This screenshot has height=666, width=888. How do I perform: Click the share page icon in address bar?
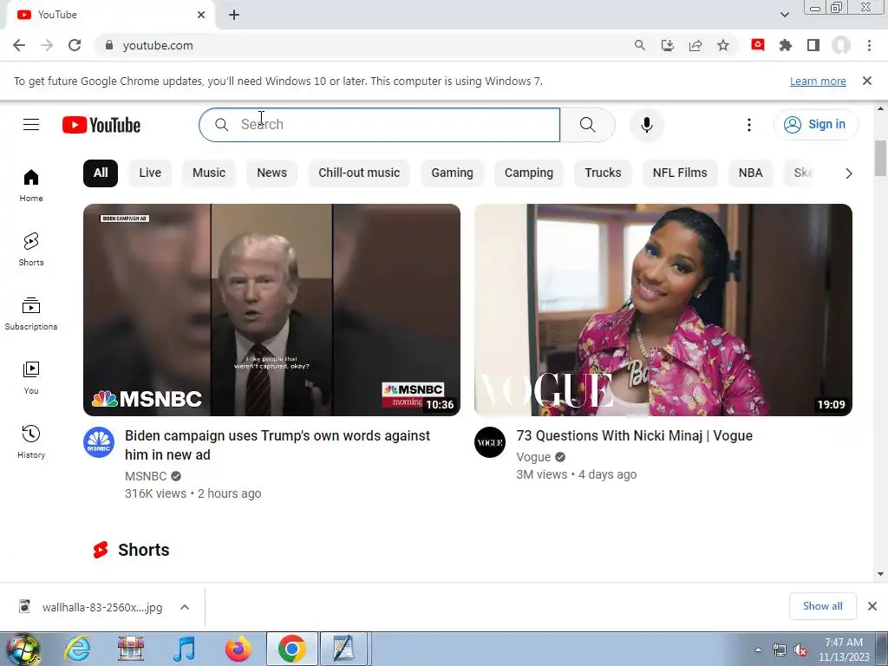(x=695, y=45)
